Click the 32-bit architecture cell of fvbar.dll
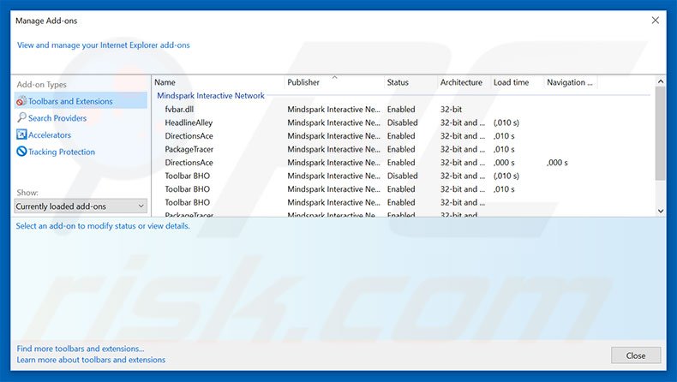Viewport: 677px width, 382px height. 451,110
